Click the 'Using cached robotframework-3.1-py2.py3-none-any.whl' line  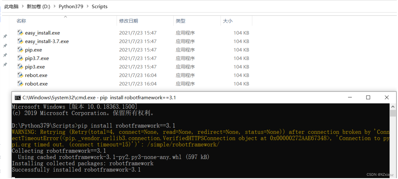tap(114, 157)
